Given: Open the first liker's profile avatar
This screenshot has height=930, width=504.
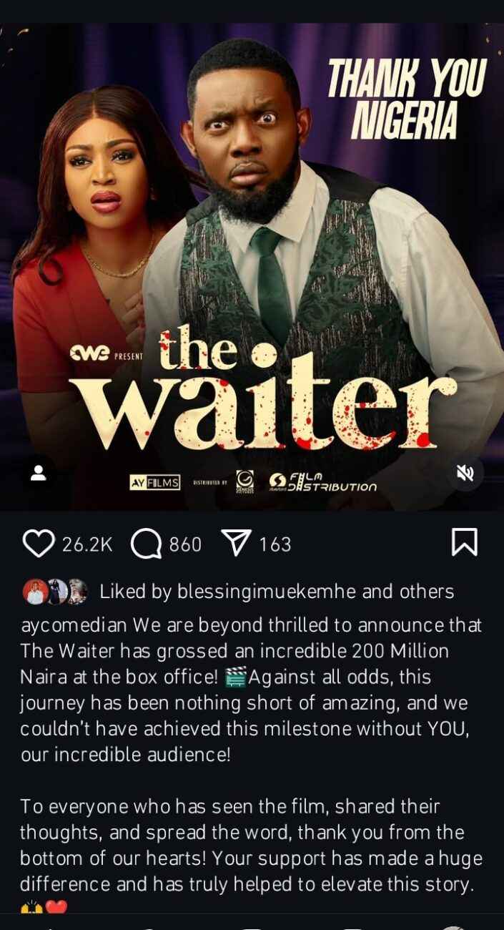Looking at the screenshot, I should coord(35,592).
